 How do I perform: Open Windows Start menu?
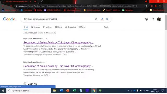coord(3,91)
